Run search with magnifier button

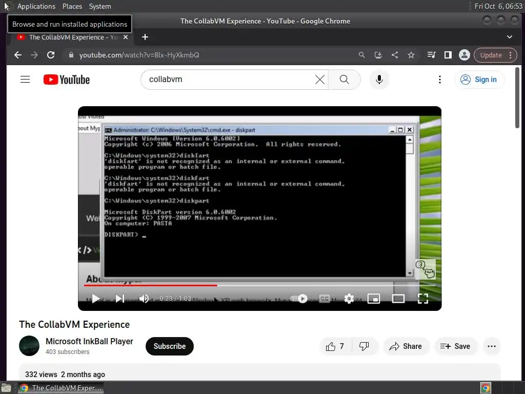[x=344, y=80]
